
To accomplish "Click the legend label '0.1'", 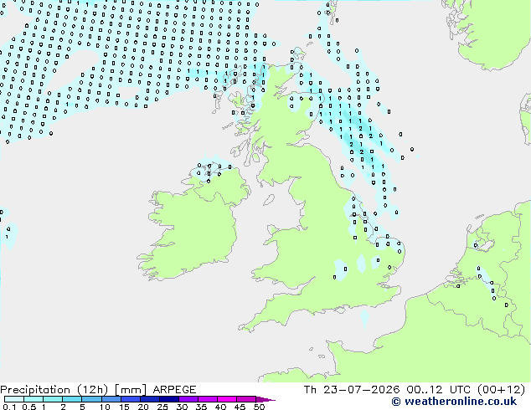I will [x=8, y=407].
